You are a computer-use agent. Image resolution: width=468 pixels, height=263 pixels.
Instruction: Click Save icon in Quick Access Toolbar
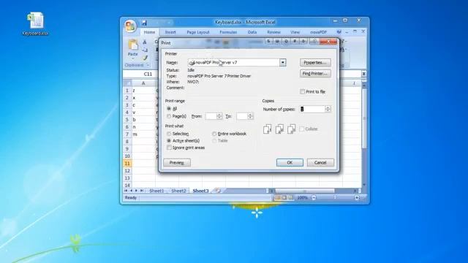point(144,23)
